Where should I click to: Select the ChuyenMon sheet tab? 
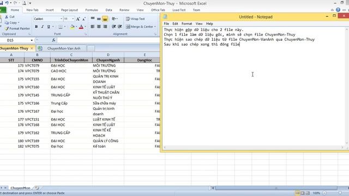20,188
